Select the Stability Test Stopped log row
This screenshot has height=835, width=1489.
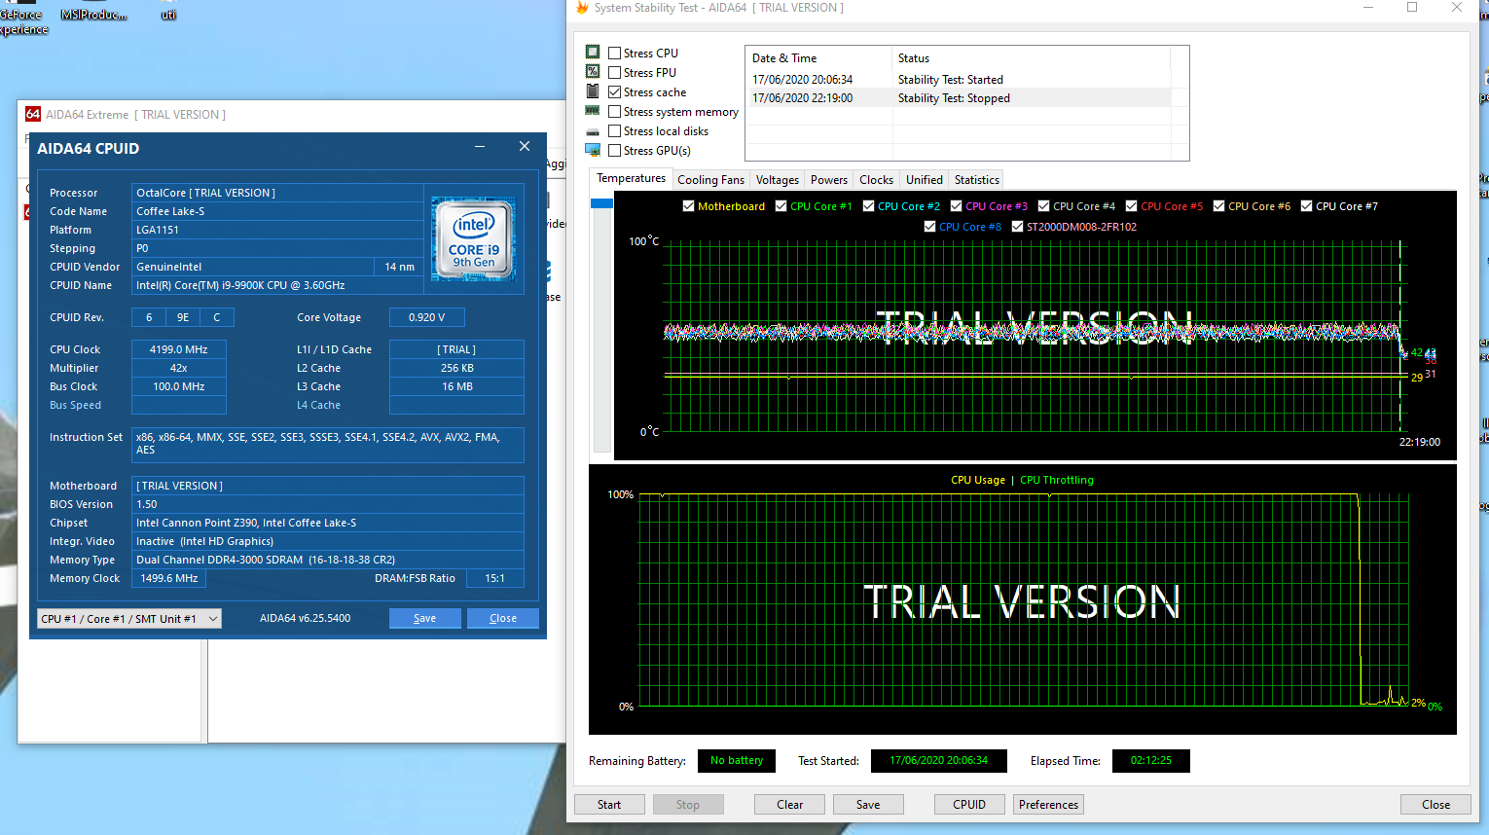coord(954,98)
